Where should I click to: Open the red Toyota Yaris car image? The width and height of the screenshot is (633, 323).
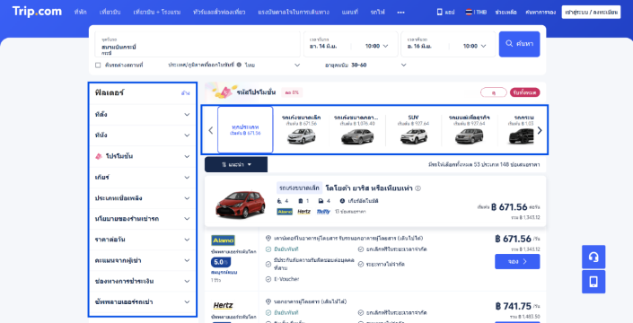point(241,204)
